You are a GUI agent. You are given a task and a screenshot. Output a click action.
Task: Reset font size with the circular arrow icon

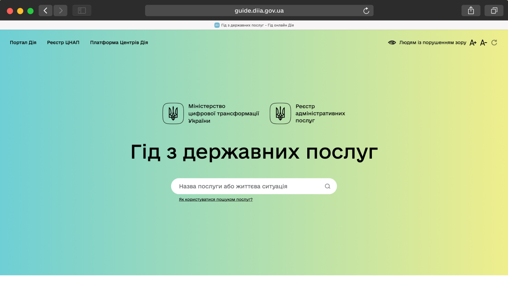[x=494, y=43]
